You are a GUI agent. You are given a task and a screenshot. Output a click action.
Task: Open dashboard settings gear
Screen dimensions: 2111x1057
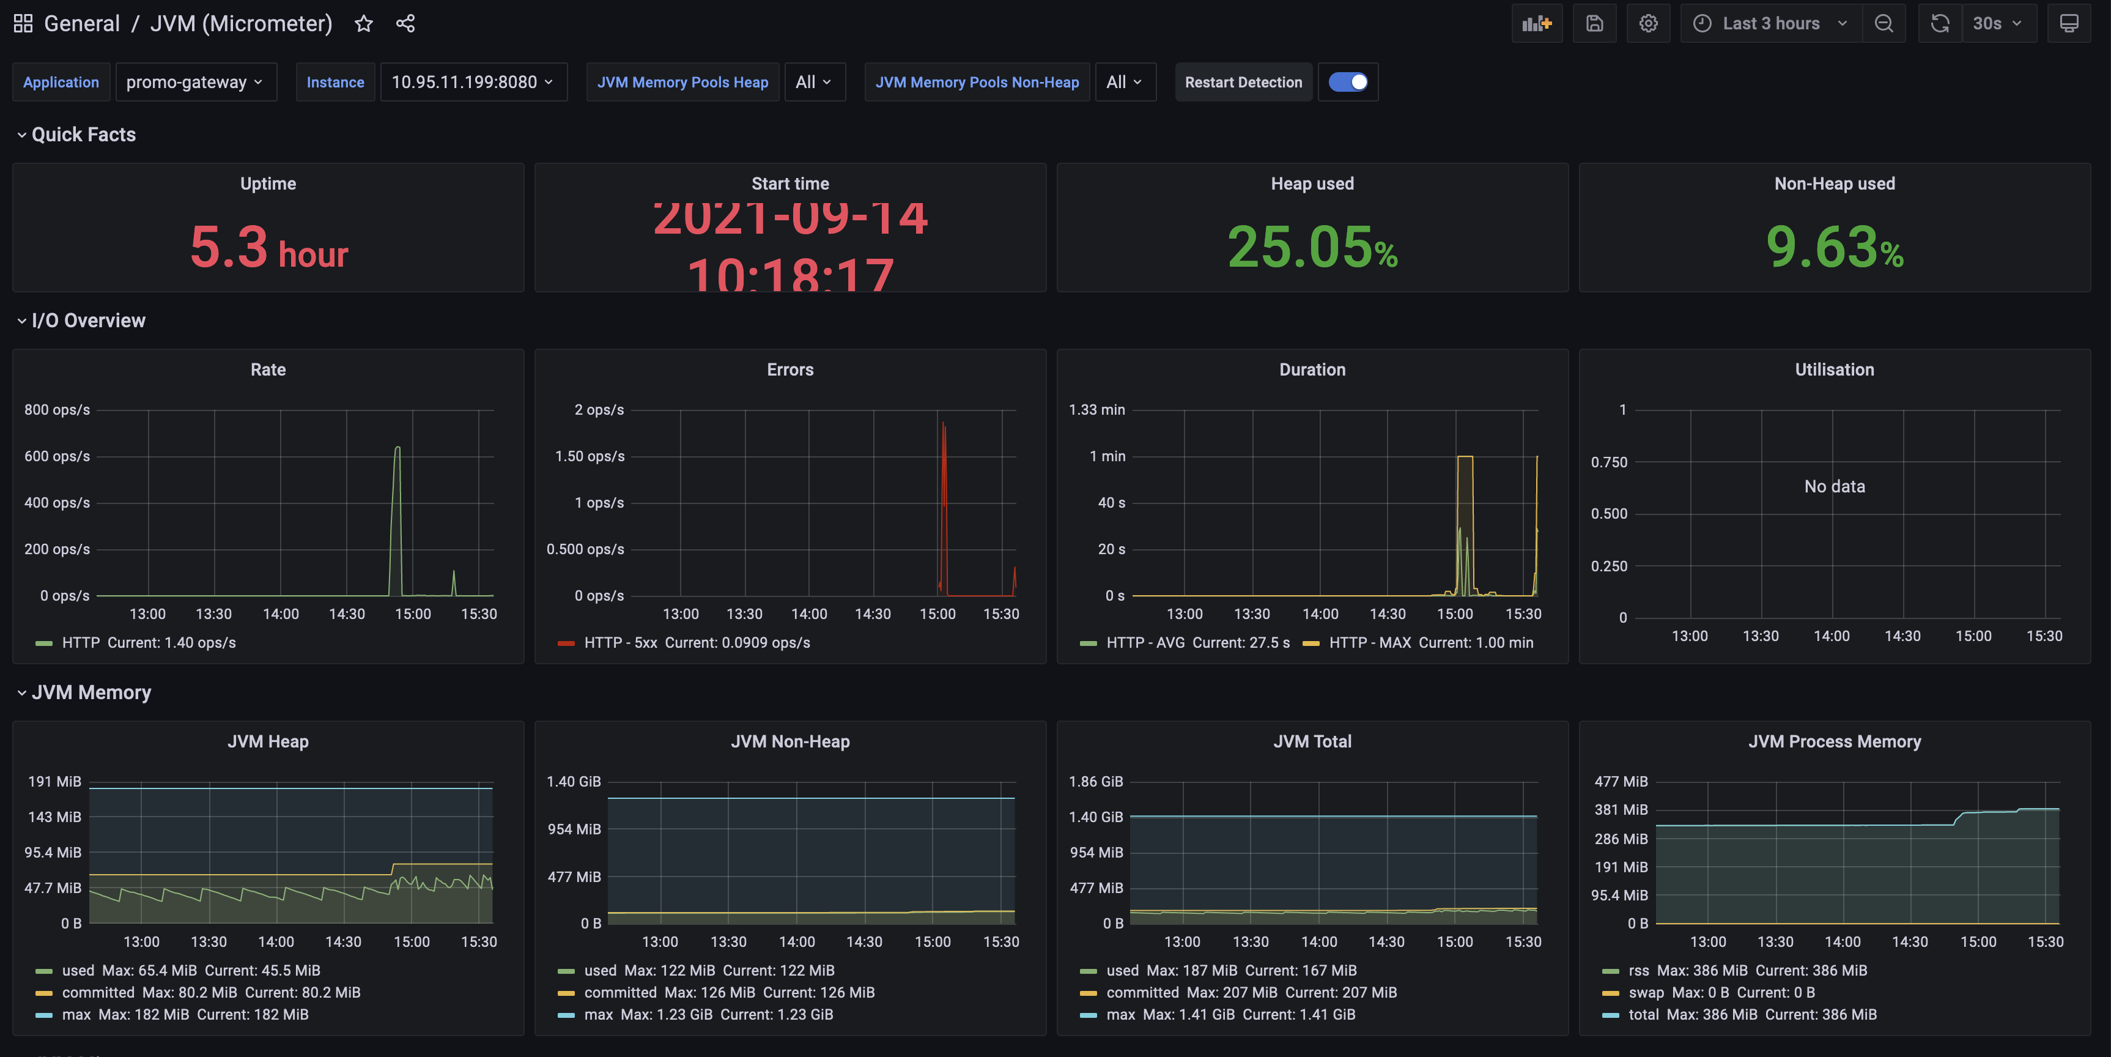1648,23
